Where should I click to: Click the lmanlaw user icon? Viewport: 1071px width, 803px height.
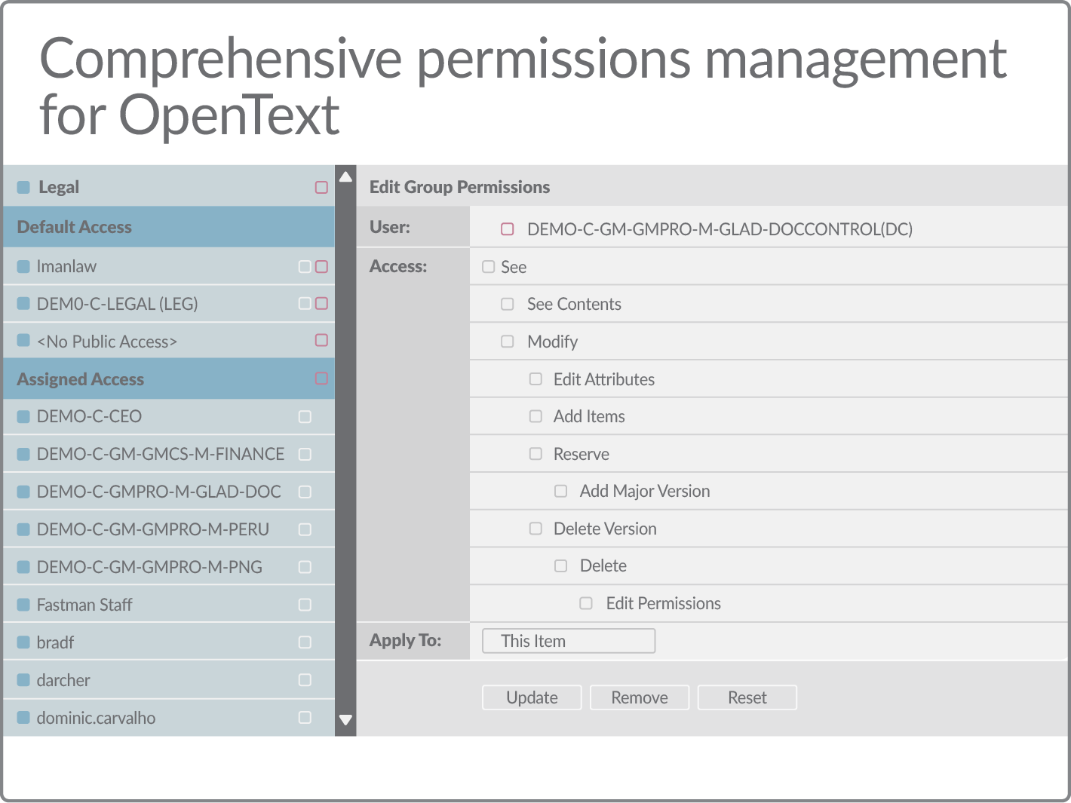click(x=24, y=266)
